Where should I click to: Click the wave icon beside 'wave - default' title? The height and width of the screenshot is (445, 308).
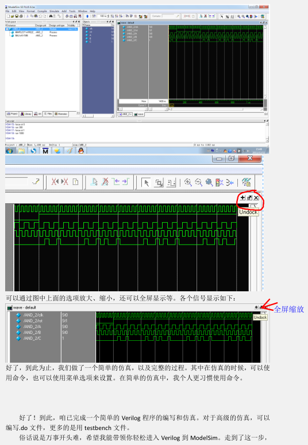(x=10, y=307)
